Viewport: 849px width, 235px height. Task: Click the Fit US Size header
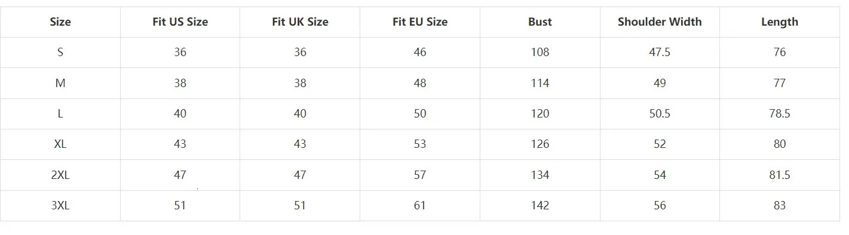[x=180, y=22]
